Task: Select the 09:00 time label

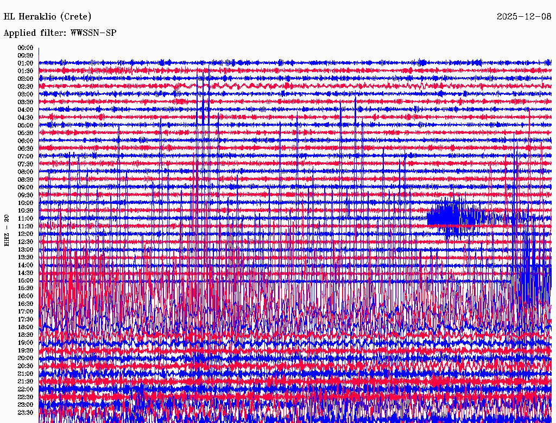Action: (x=26, y=188)
